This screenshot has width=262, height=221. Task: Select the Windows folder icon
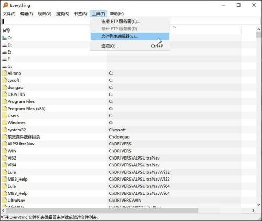pos(4,122)
